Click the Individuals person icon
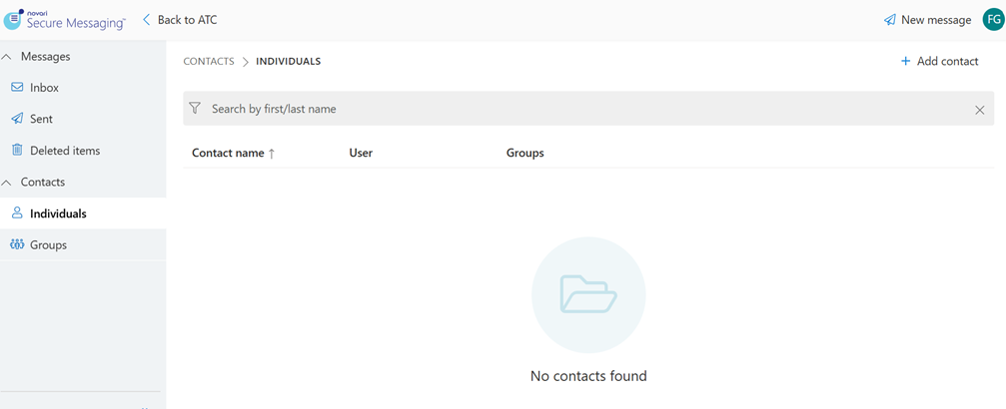Image resolution: width=1006 pixels, height=409 pixels. (x=17, y=213)
